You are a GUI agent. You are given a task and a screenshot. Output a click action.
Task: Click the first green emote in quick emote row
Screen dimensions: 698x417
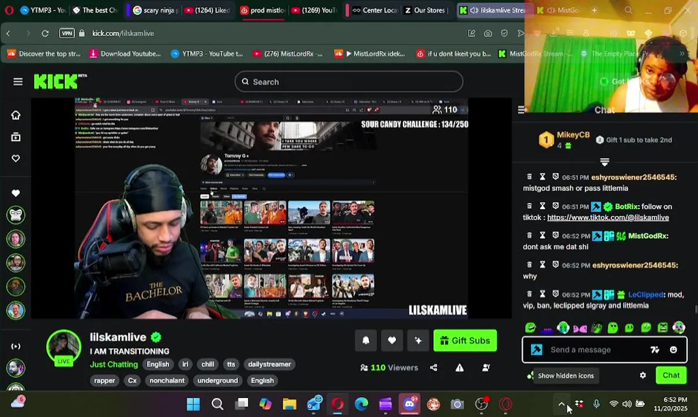530,328
